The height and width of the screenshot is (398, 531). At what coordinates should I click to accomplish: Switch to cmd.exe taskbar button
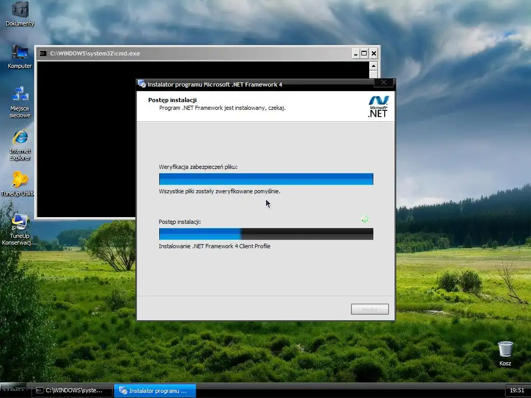(72, 391)
